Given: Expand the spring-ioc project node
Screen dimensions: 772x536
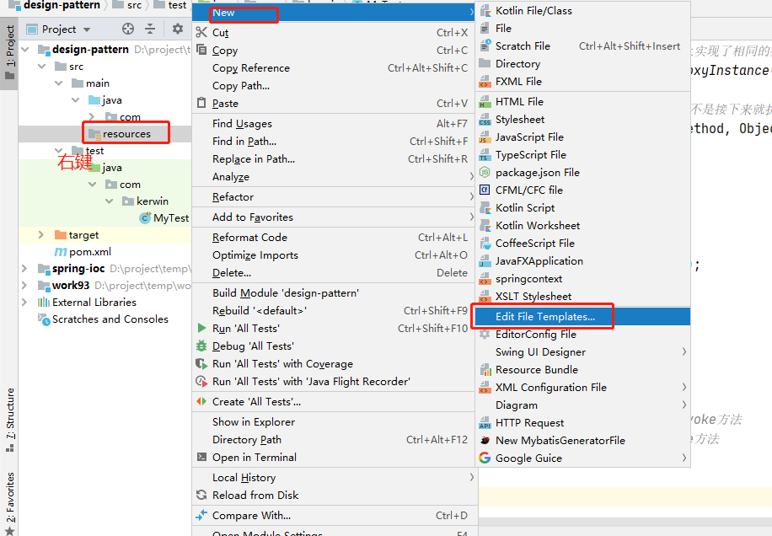Looking at the screenshot, I should 24,269.
